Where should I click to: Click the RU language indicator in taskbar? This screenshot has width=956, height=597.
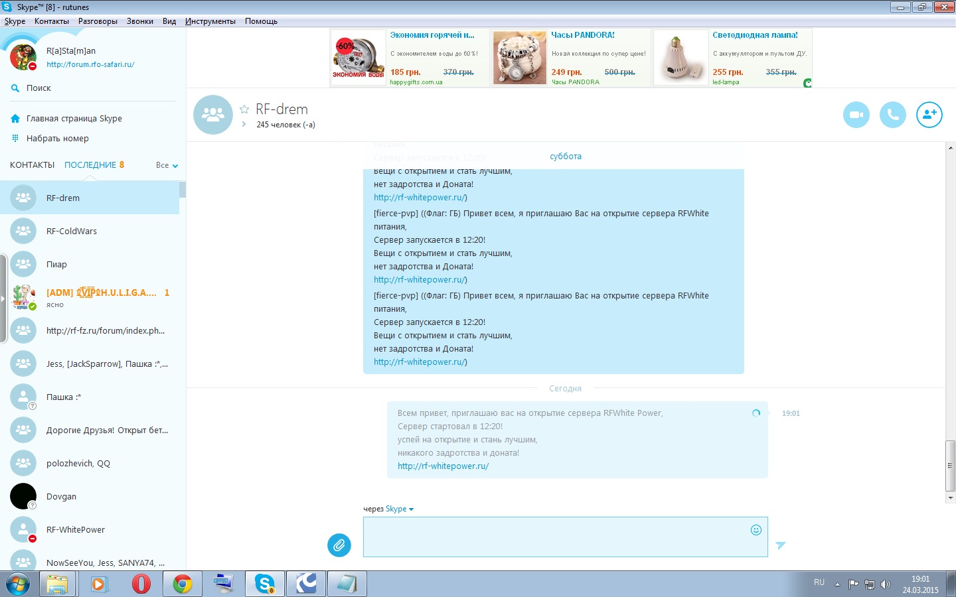tap(819, 582)
